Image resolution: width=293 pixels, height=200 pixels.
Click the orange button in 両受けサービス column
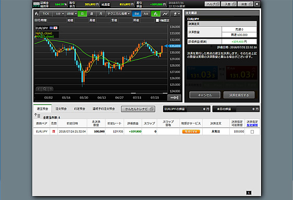click(x=191, y=132)
